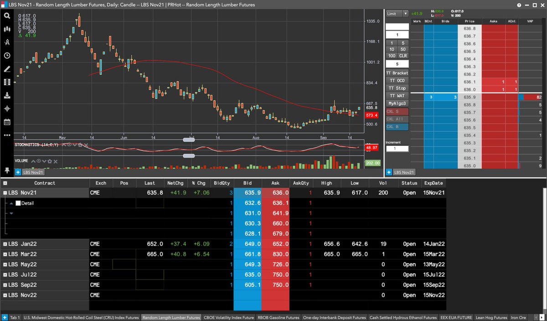Pin the chart toolbar with pushpin icon
The image size is (547, 321).
7,169
